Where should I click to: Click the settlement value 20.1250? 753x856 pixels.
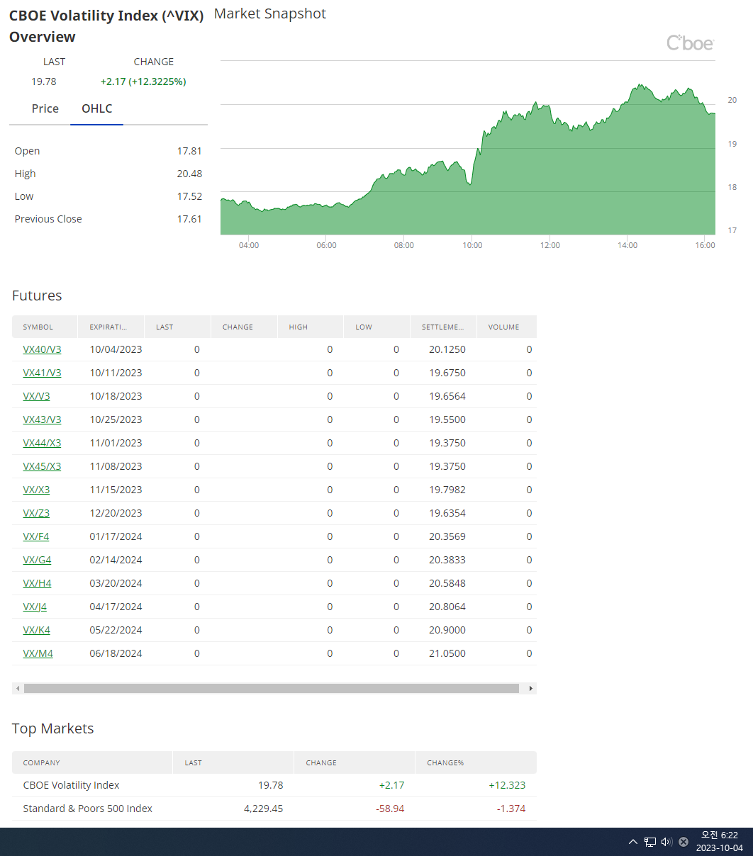pyautogui.click(x=447, y=349)
